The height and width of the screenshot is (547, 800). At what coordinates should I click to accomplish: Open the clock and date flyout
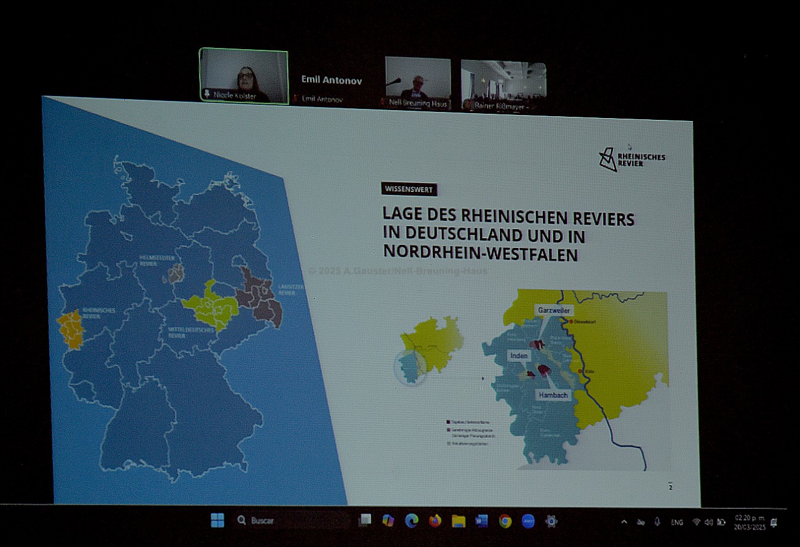(x=749, y=522)
